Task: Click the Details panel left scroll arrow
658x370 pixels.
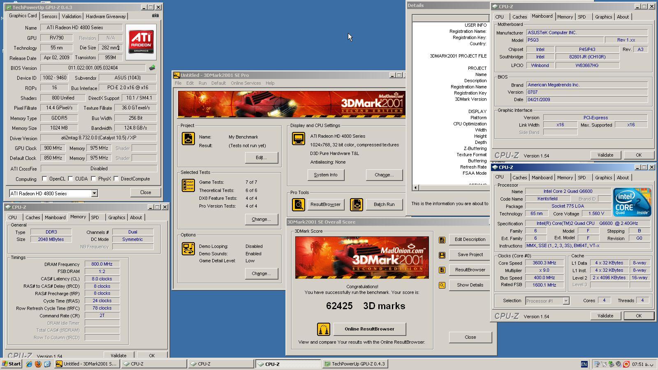Action: [415, 188]
